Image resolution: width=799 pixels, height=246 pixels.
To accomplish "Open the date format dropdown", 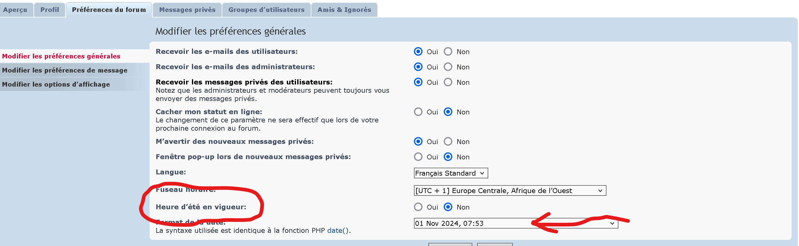I will (x=516, y=223).
